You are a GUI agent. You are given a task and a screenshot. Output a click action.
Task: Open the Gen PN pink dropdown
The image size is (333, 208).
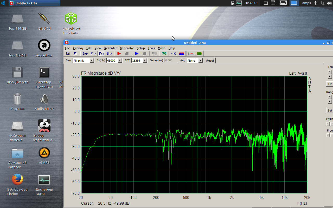click(92, 61)
